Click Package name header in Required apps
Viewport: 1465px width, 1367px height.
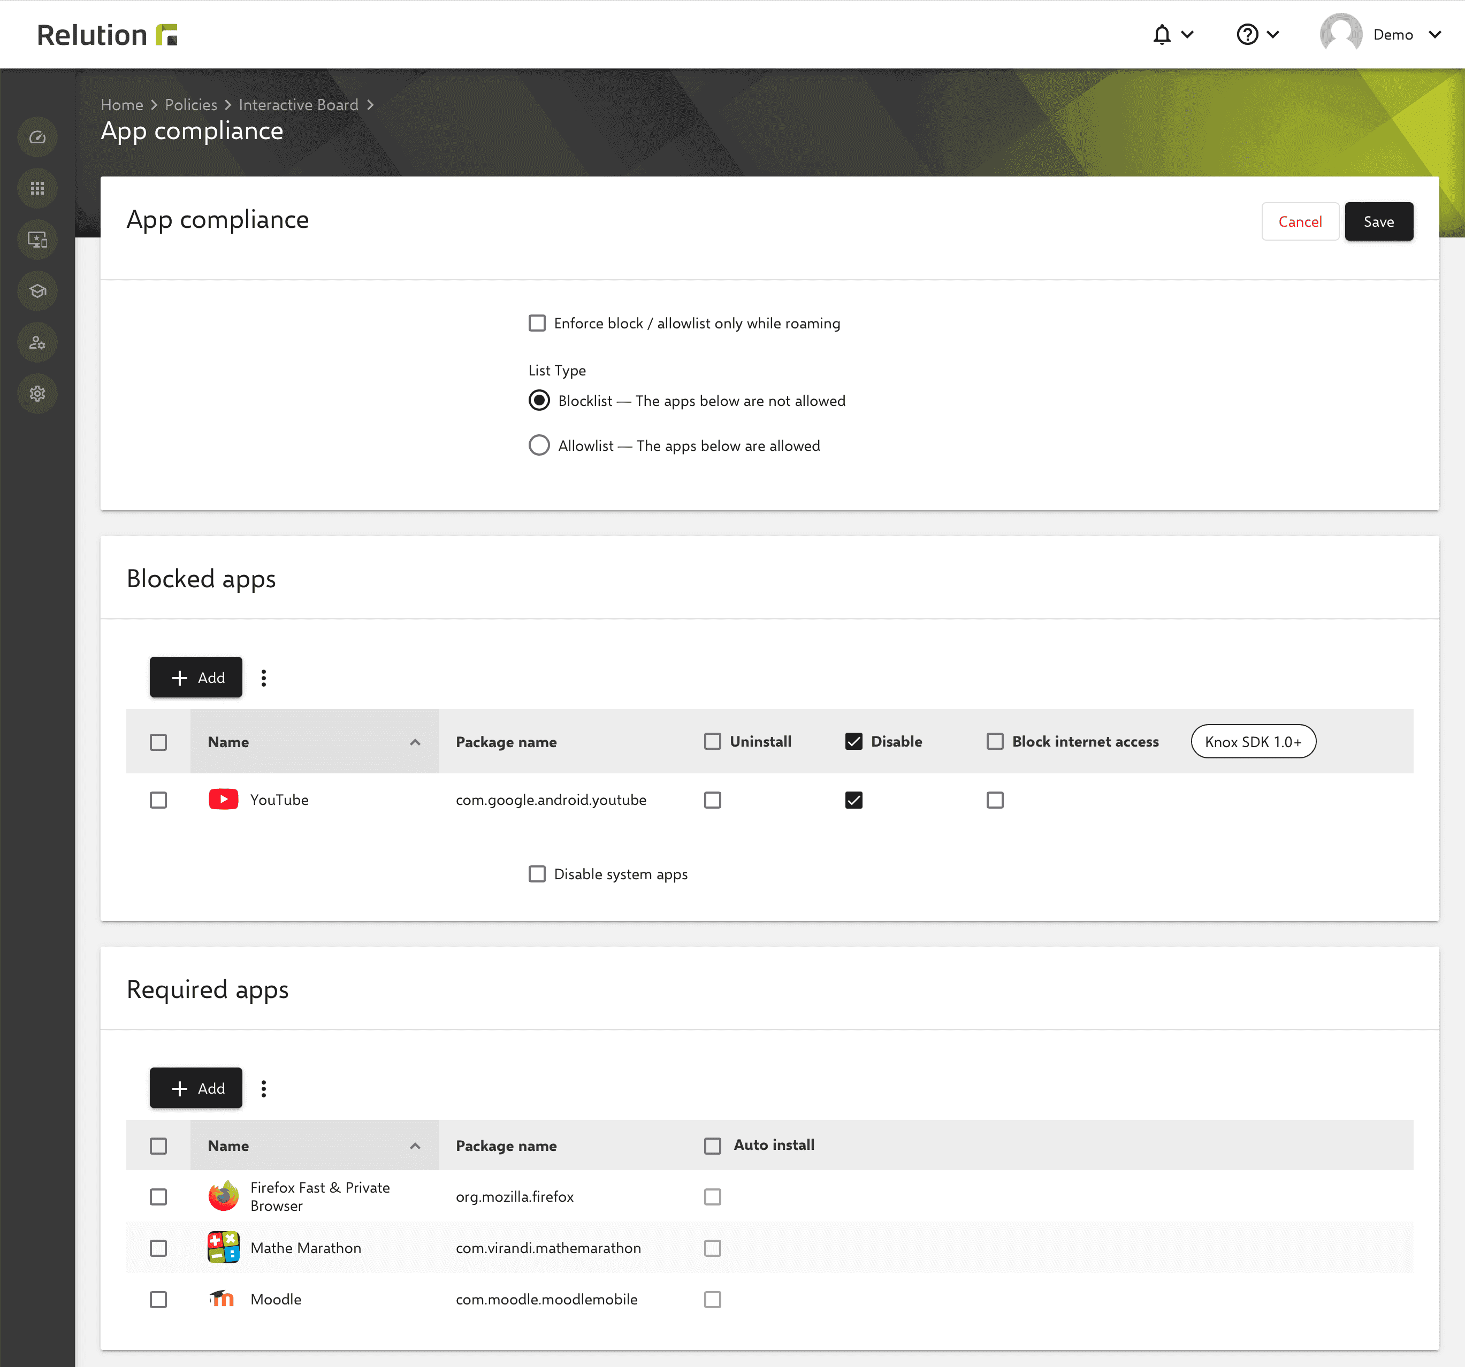(506, 1146)
